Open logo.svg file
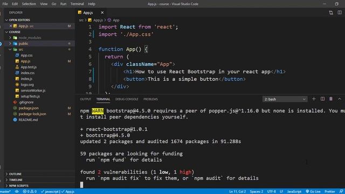Image resolution: width=345 pixels, height=194 pixels. point(27,85)
